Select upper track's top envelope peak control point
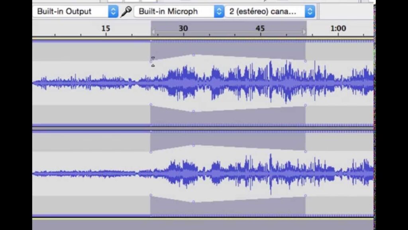The height and width of the screenshot is (230, 408). click(x=194, y=55)
